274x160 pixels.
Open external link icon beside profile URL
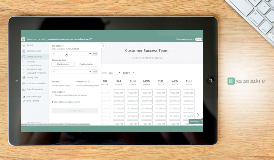point(91,39)
